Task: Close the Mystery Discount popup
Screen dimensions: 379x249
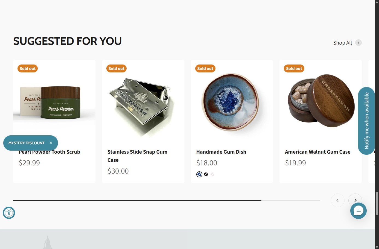Action: 51,143
